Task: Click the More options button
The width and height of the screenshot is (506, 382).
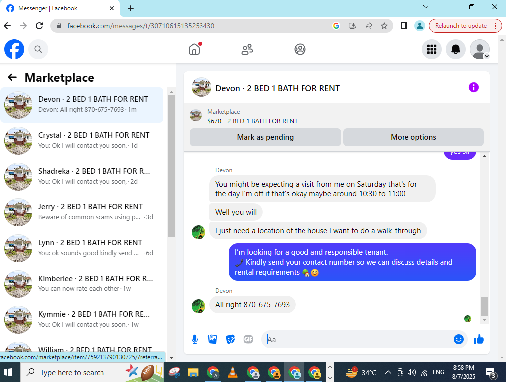Action: pos(413,137)
